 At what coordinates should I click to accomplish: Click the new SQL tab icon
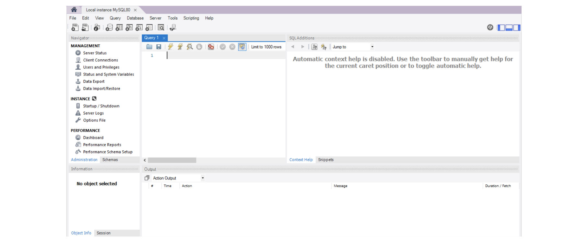pyautogui.click(x=75, y=28)
